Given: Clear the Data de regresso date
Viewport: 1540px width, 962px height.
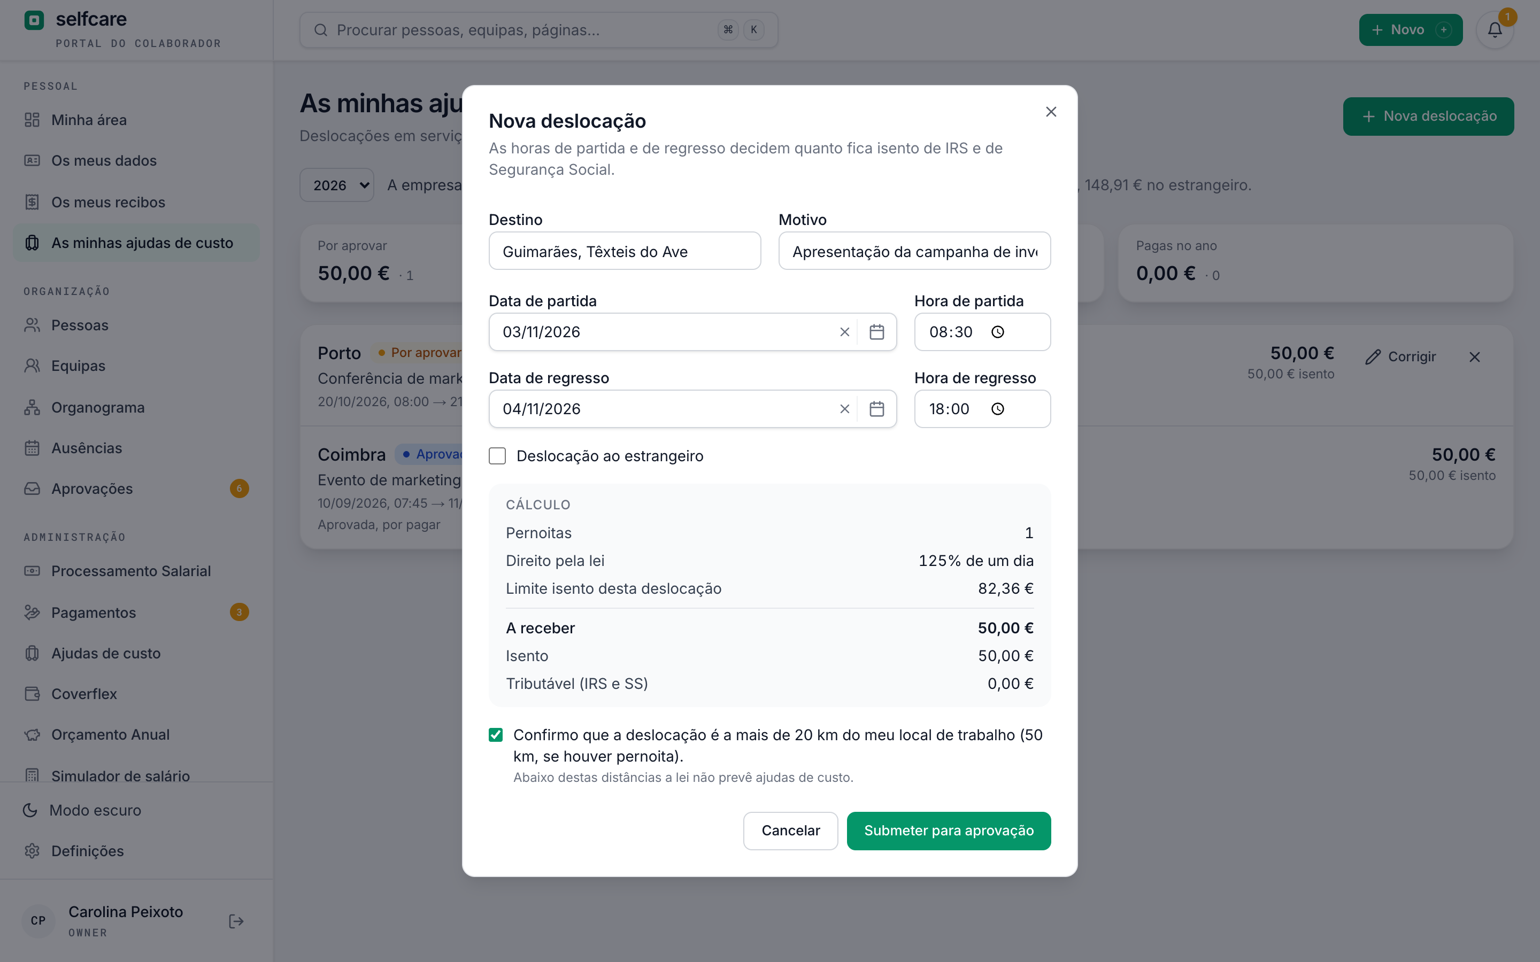Looking at the screenshot, I should coord(844,409).
